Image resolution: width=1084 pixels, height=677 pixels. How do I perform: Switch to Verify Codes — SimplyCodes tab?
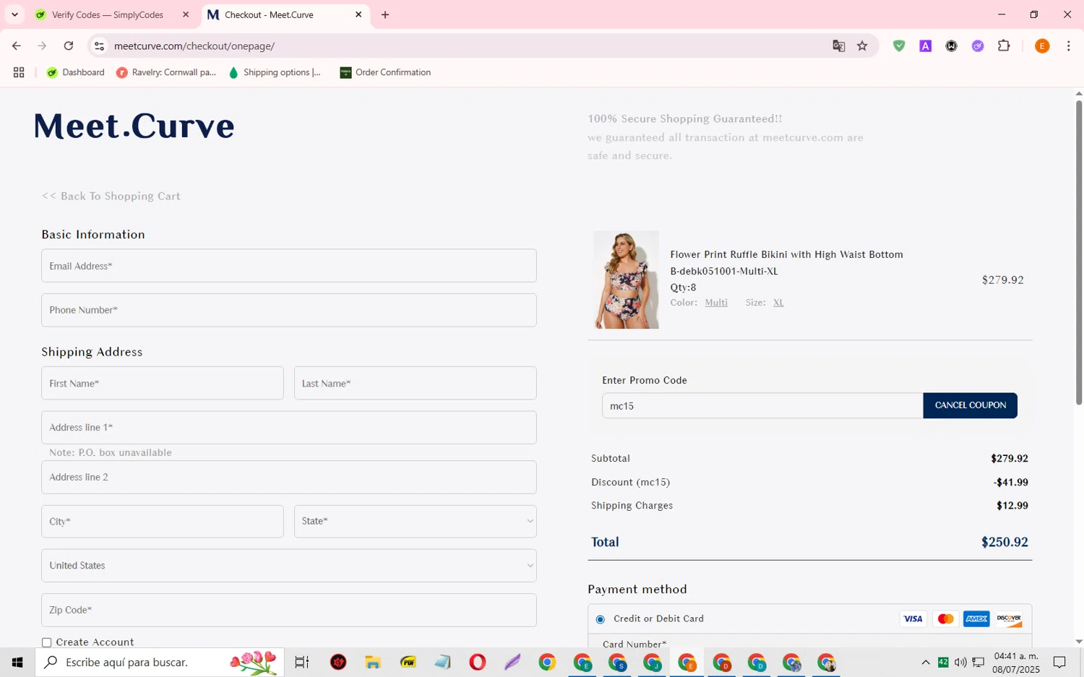(x=108, y=14)
